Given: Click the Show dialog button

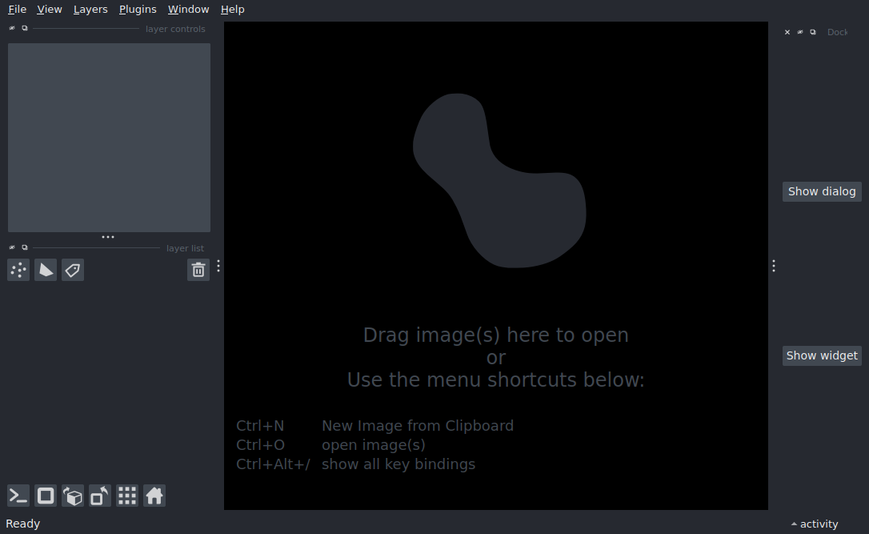Looking at the screenshot, I should (x=822, y=191).
